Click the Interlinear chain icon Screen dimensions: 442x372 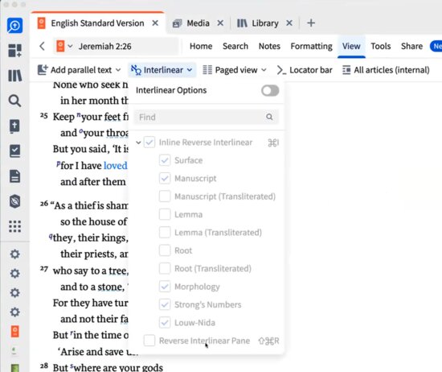tap(136, 70)
